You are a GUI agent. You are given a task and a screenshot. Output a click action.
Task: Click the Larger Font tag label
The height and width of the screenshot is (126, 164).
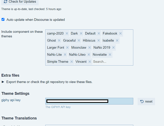(56, 47)
